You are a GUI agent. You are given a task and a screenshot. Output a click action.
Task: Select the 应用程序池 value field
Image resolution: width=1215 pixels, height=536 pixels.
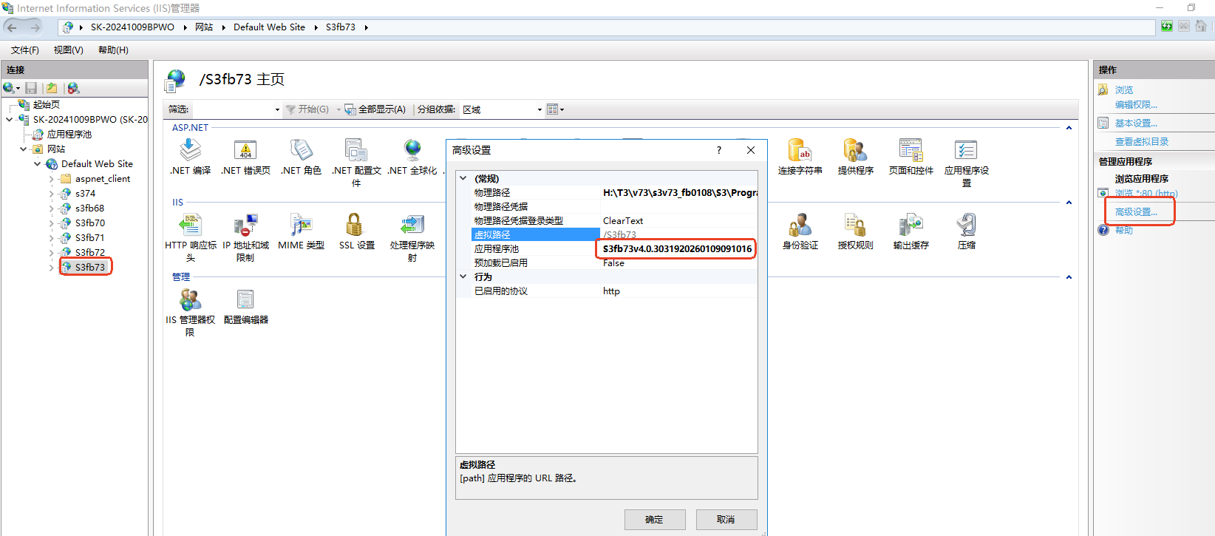(678, 248)
